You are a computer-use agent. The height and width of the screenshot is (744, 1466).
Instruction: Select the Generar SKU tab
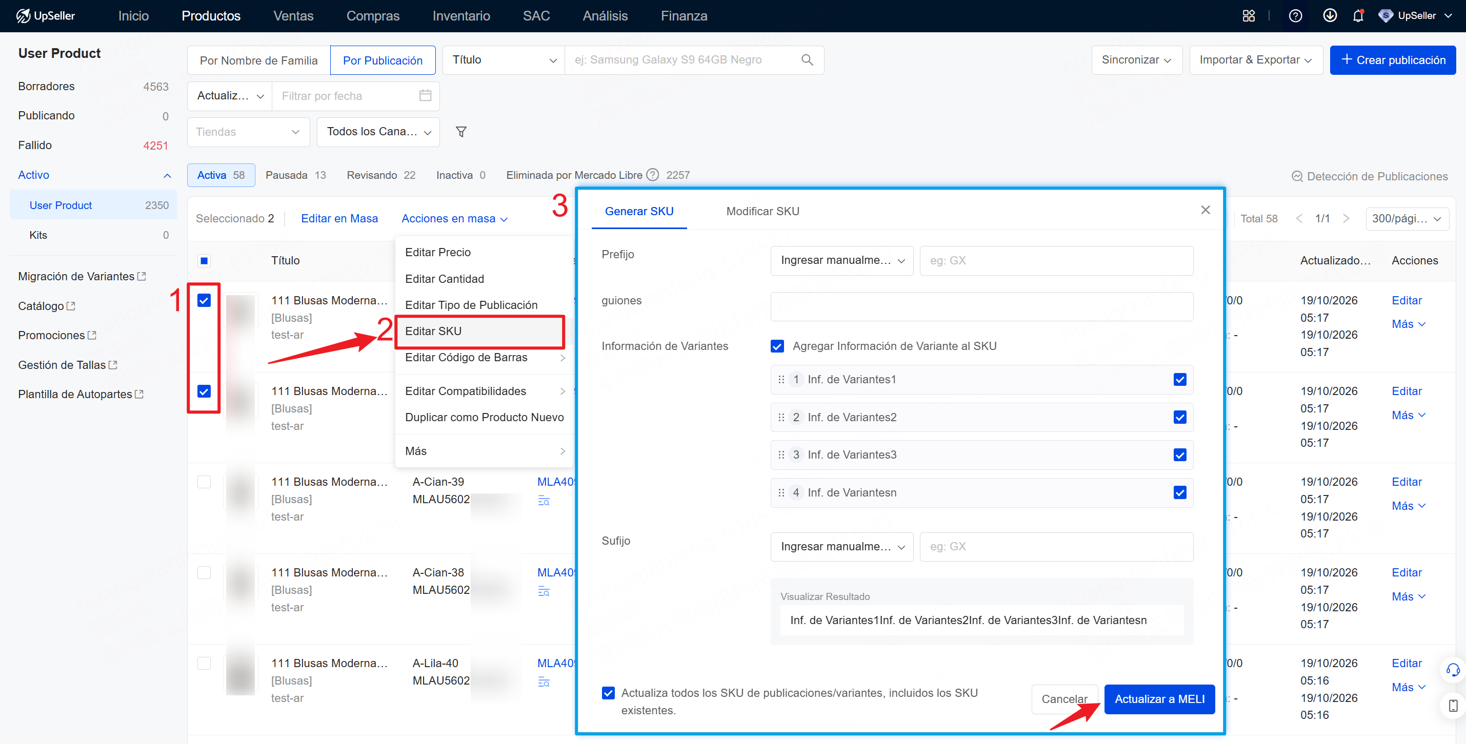click(639, 211)
